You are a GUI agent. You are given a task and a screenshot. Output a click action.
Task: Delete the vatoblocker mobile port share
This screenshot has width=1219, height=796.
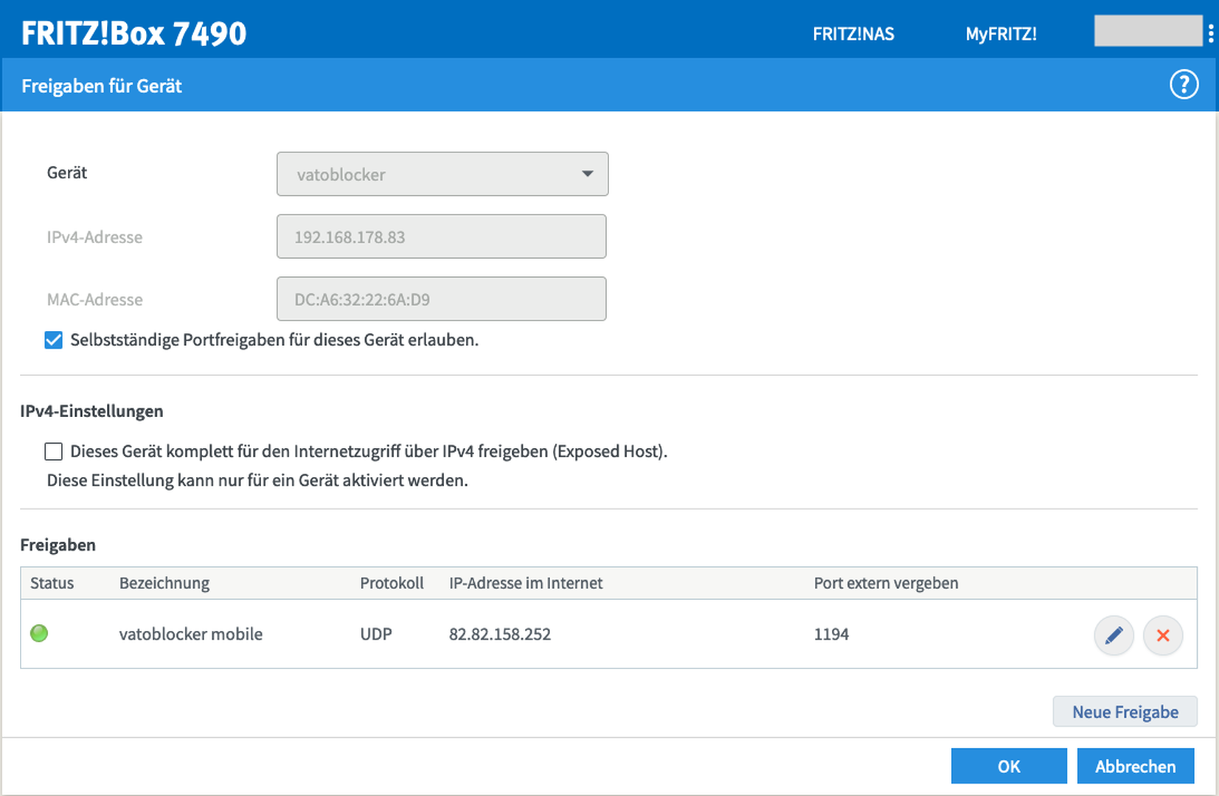(1163, 635)
